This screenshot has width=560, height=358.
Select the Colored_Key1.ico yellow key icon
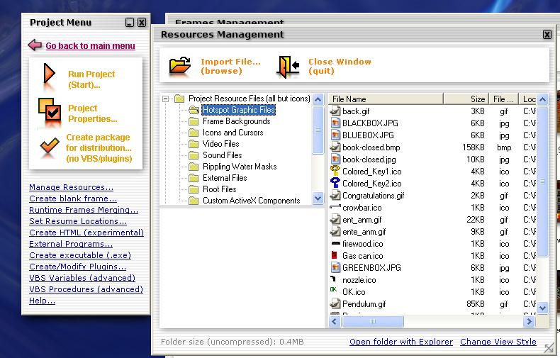[335, 171]
